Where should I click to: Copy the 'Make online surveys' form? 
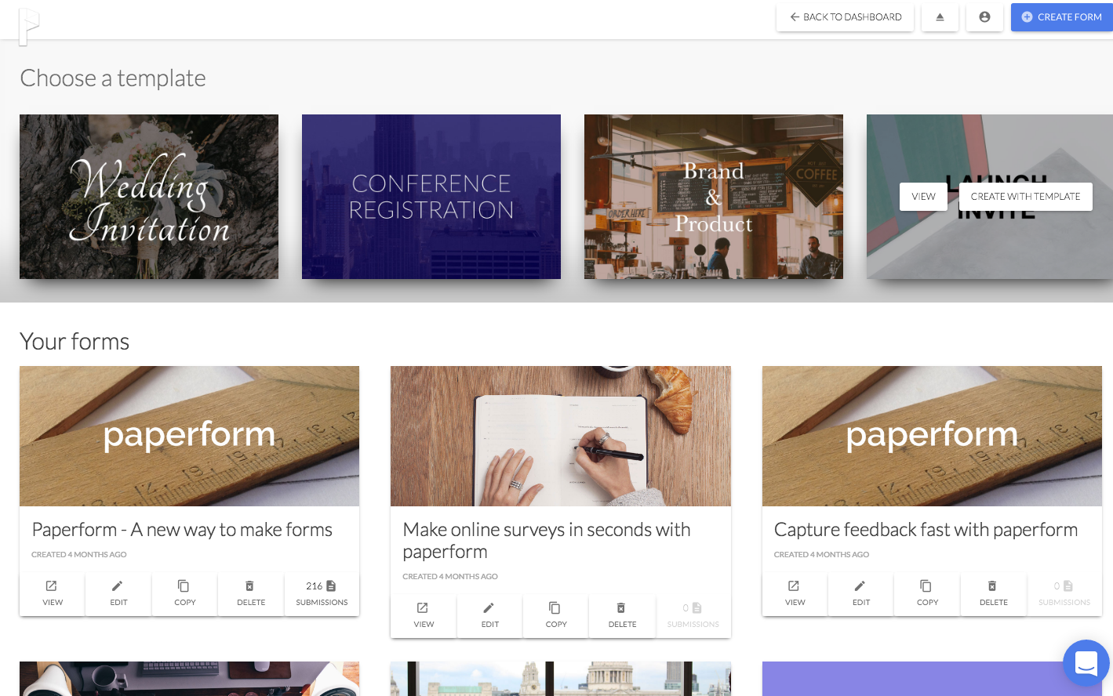556,616
